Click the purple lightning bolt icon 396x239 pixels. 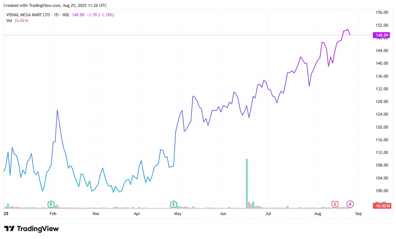[350, 204]
